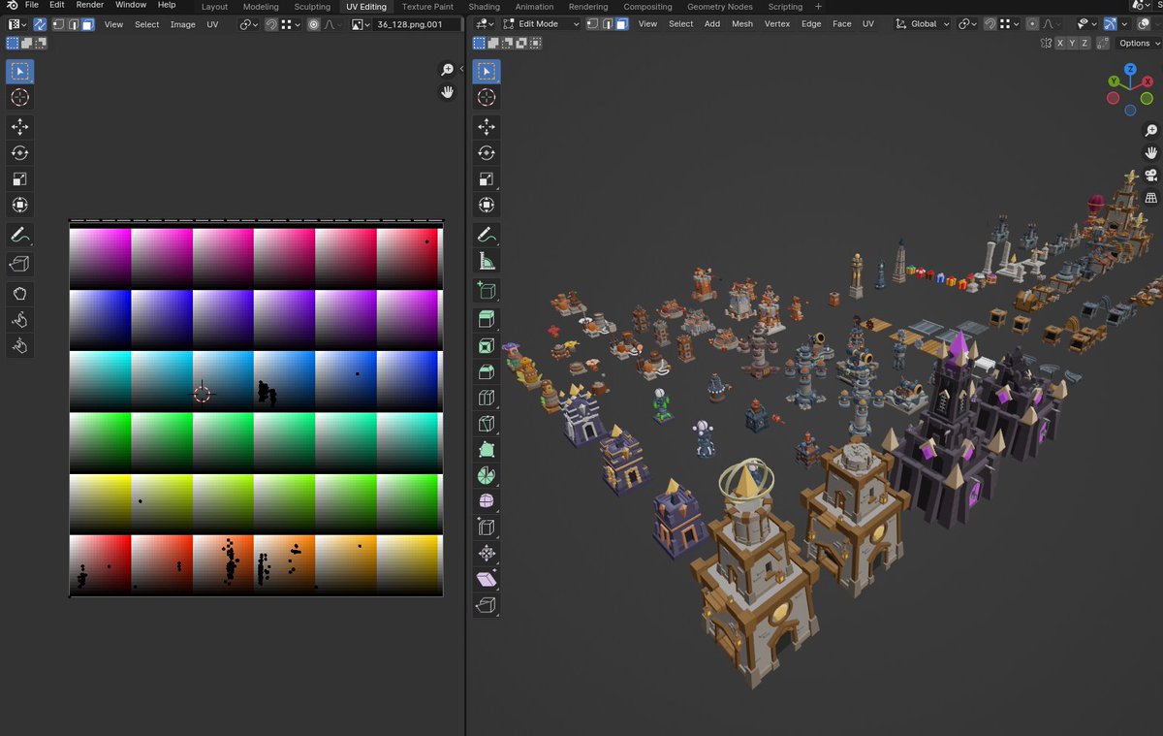Select the Shear tool
This screenshot has width=1163, height=736.
487,580
